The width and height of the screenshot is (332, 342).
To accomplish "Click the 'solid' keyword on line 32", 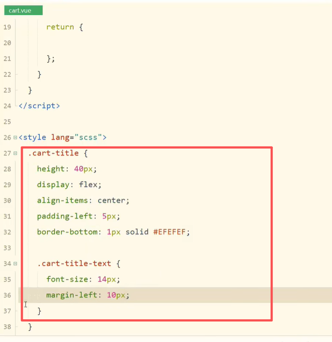I will pyautogui.click(x=137, y=232).
